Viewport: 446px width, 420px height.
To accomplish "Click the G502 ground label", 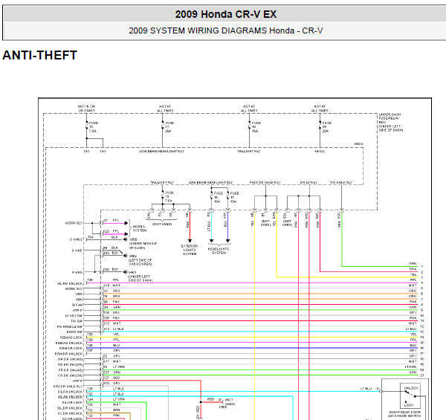I will [x=133, y=239].
